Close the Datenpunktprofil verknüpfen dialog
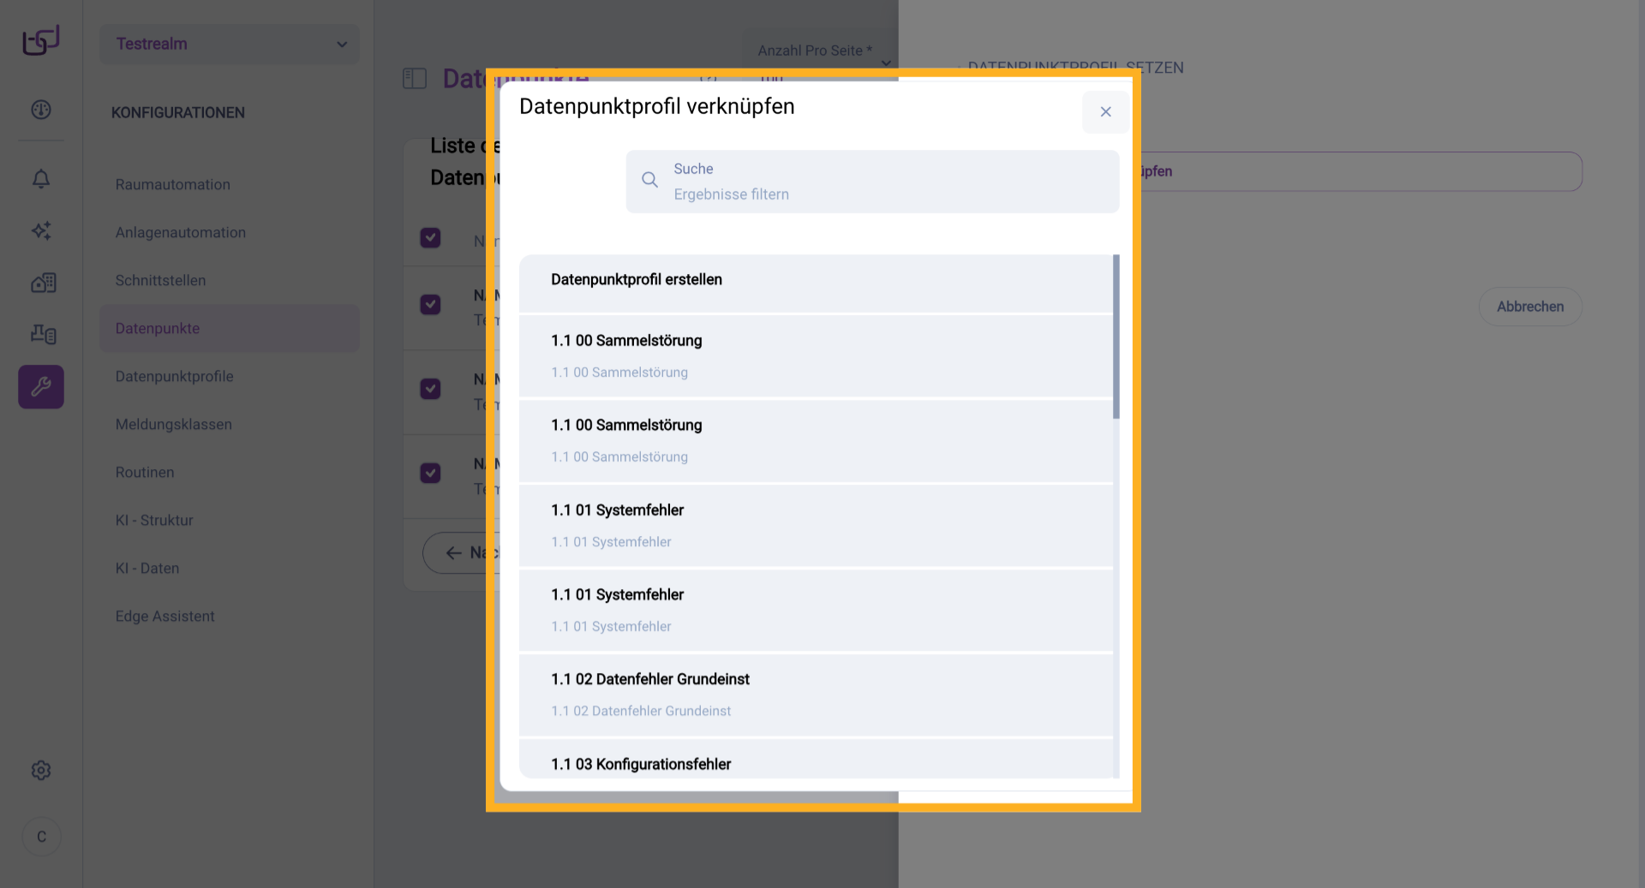 coord(1105,112)
